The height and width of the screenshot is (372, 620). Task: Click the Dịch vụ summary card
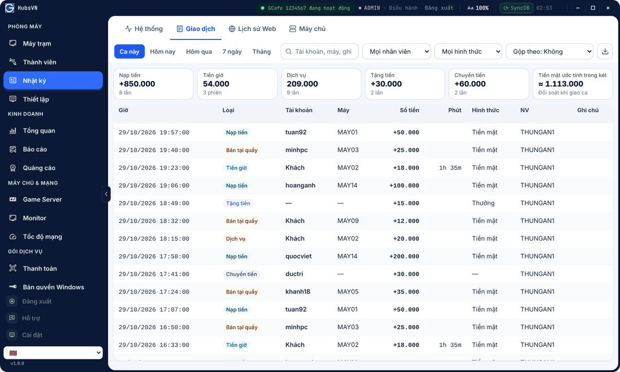tap(321, 84)
